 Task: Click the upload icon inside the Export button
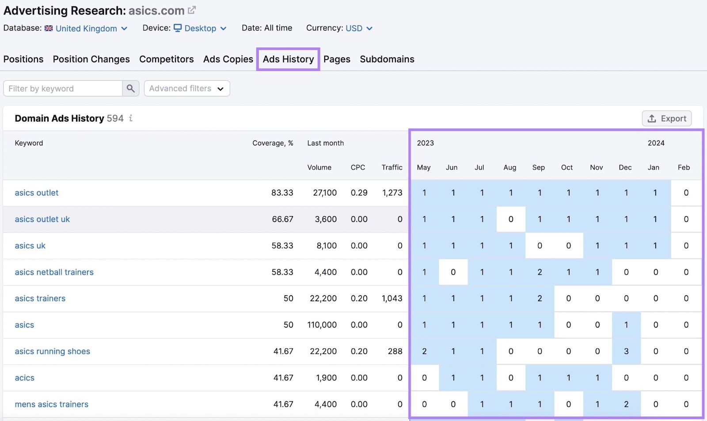tap(652, 118)
